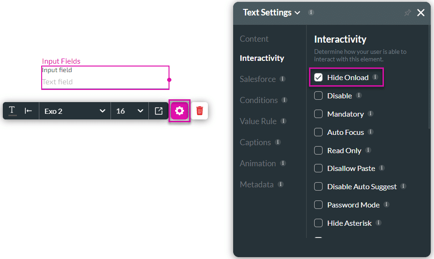Close the Text Settings panel
The image size is (434, 259).
[x=421, y=13]
